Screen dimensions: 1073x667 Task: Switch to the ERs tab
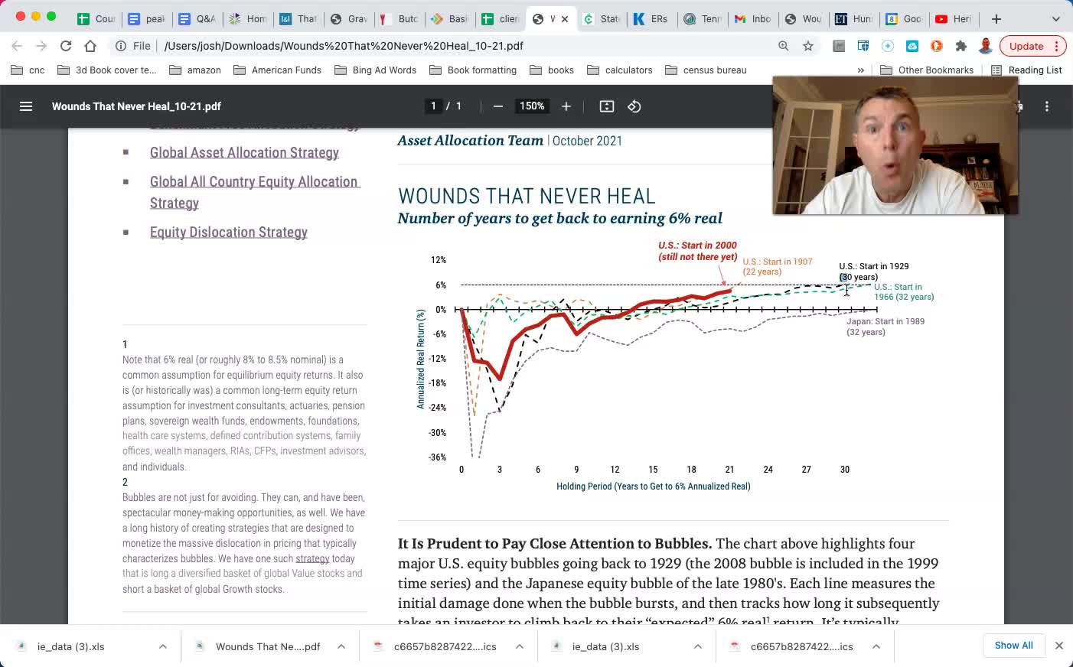point(651,19)
